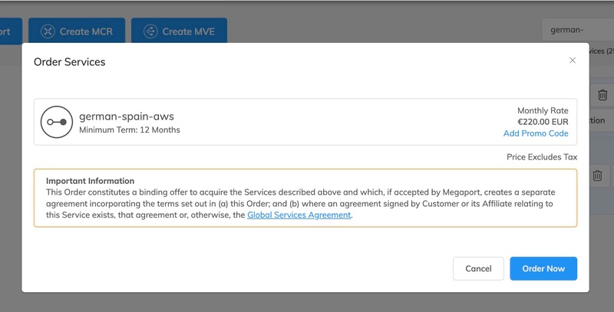This screenshot has width=614, height=312.
Task: Open the Add Promo Code link
Action: point(536,133)
